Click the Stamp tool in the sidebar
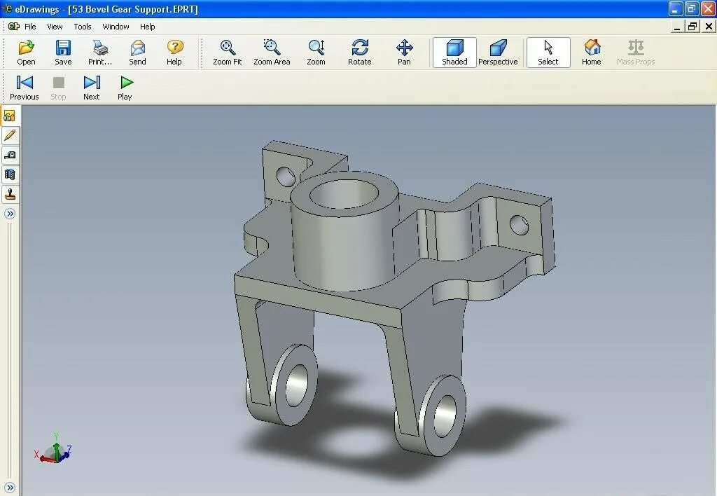The height and width of the screenshot is (496, 717). 10,194
